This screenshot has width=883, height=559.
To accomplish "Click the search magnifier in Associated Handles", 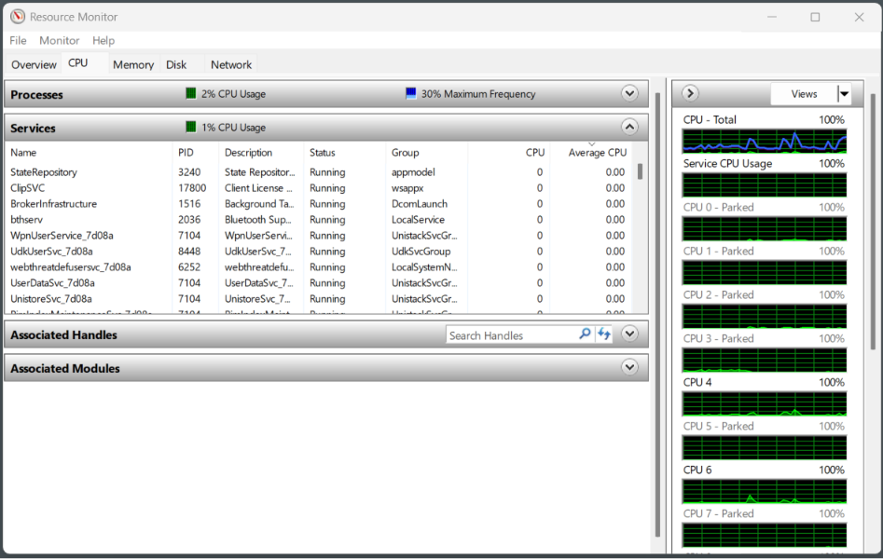I will (x=586, y=334).
